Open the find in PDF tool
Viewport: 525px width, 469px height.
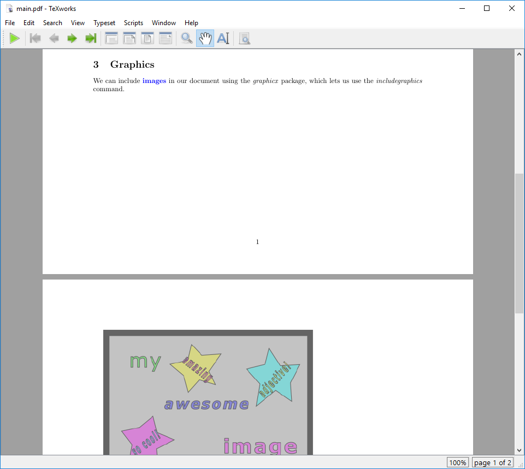pyautogui.click(x=244, y=38)
